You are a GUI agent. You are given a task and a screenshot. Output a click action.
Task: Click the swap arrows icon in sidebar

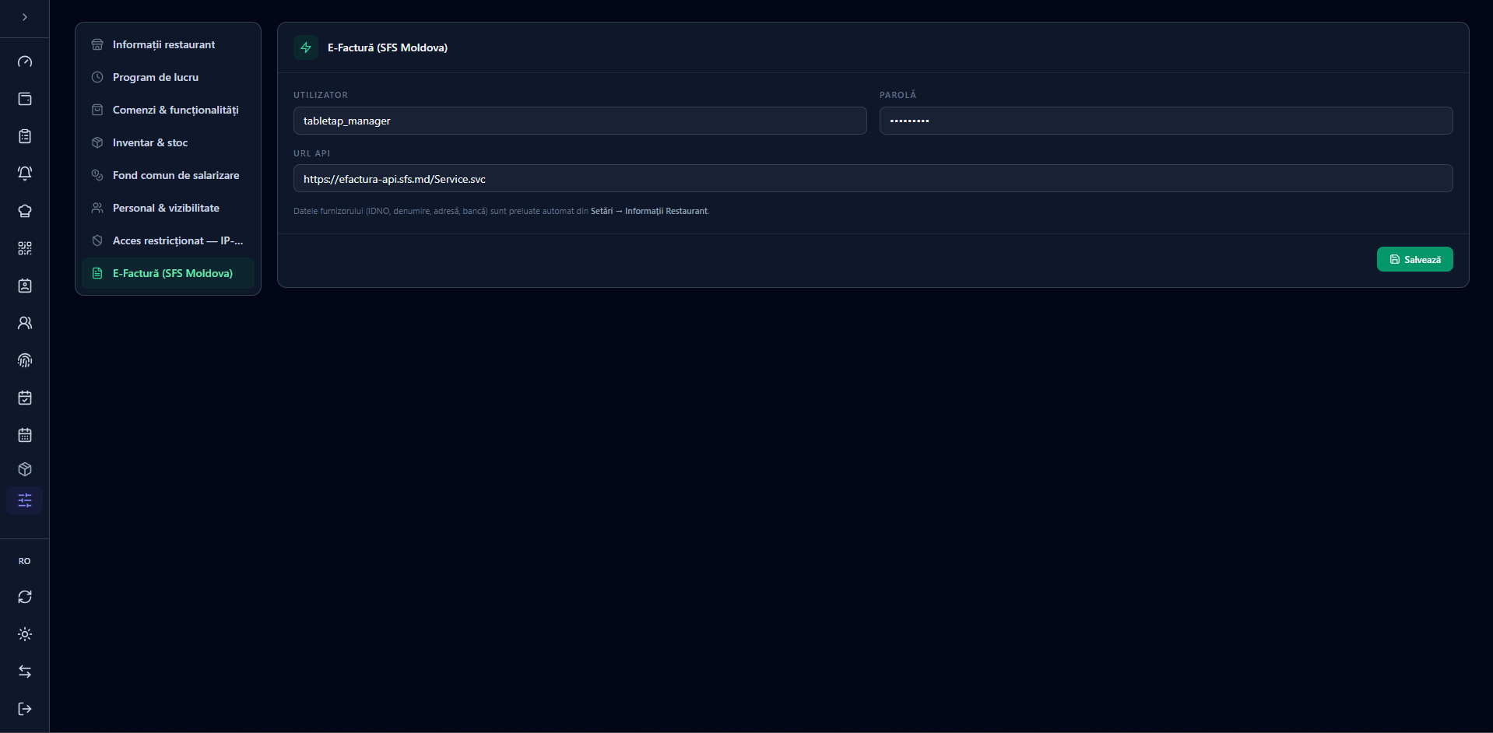point(25,672)
